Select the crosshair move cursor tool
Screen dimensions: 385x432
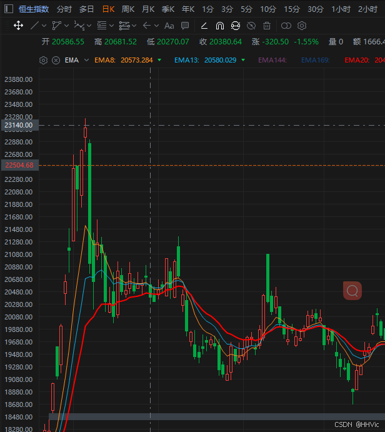pyautogui.click(x=19, y=26)
